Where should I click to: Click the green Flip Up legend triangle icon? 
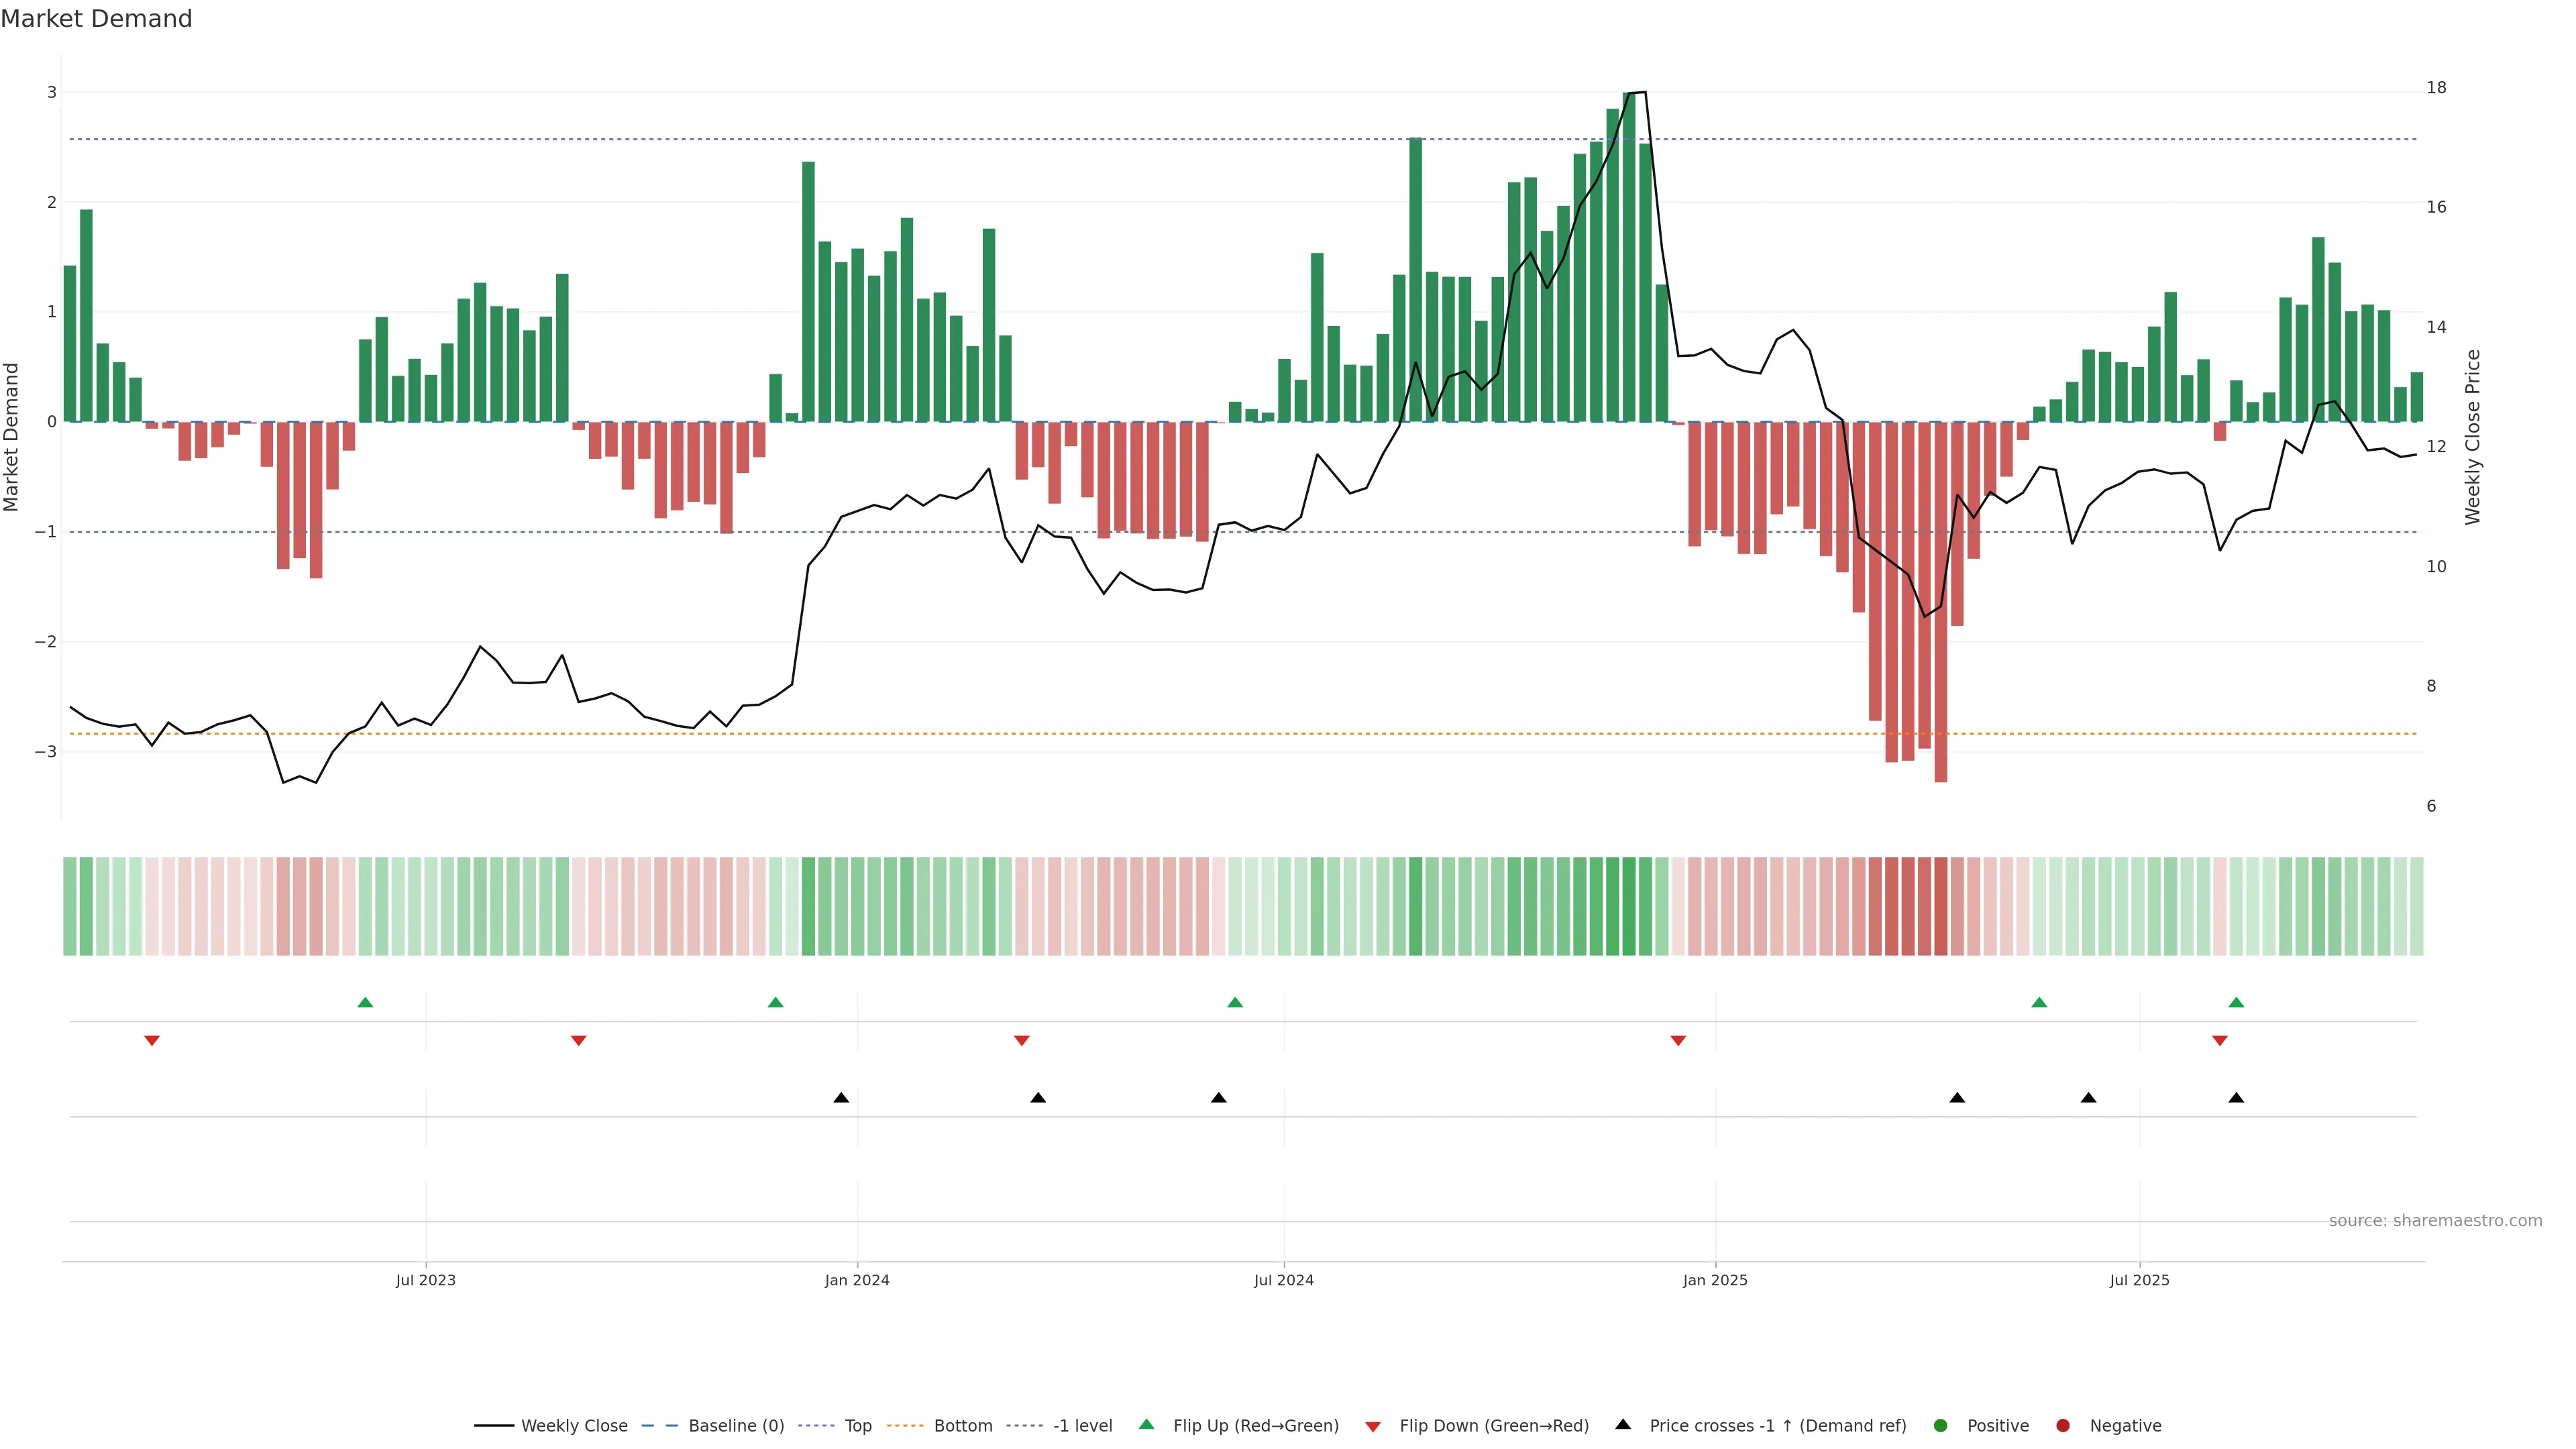coord(1146,1424)
